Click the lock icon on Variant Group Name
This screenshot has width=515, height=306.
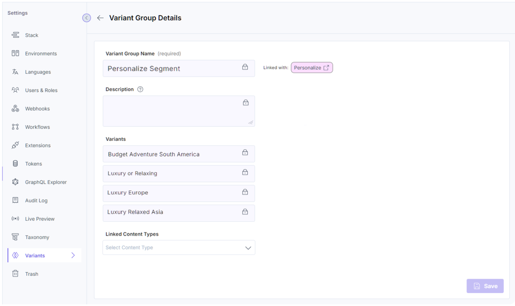click(245, 67)
